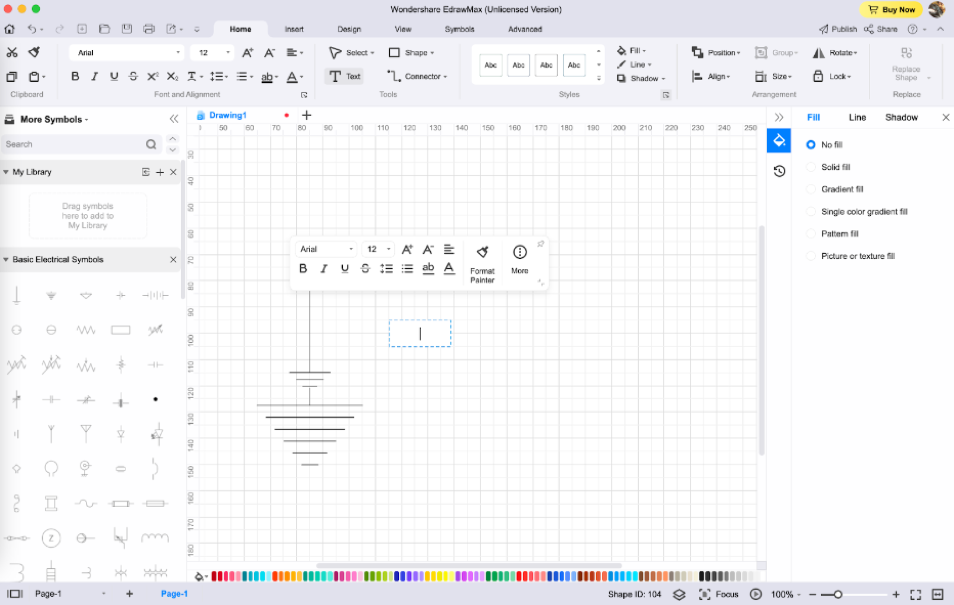Click the Format Painter icon in the Clipboard group
954x605 pixels.
point(33,52)
